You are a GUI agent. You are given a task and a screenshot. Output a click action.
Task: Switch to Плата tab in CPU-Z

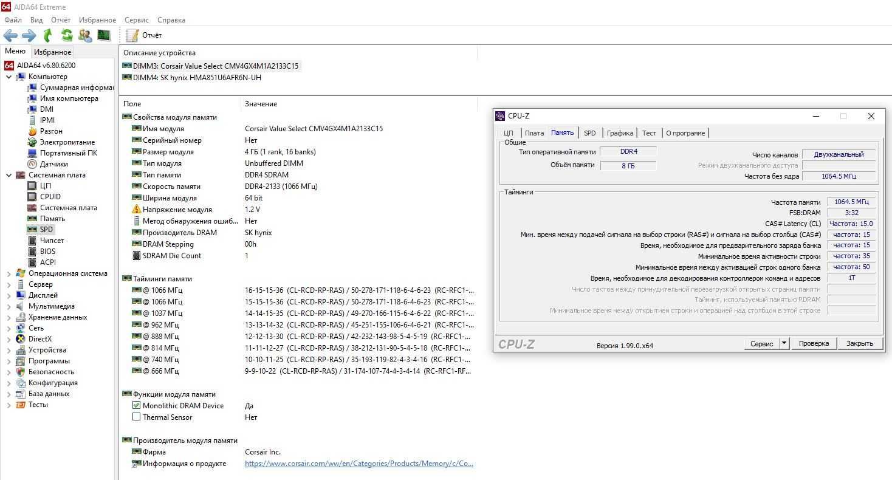(534, 133)
